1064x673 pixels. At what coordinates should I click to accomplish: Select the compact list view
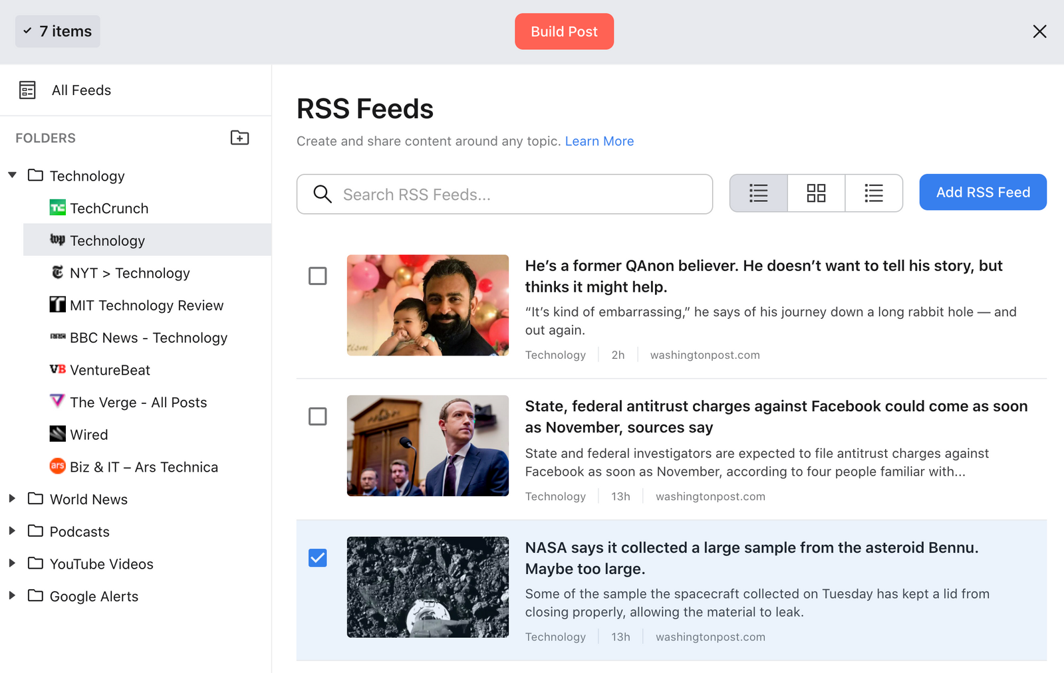(x=874, y=193)
